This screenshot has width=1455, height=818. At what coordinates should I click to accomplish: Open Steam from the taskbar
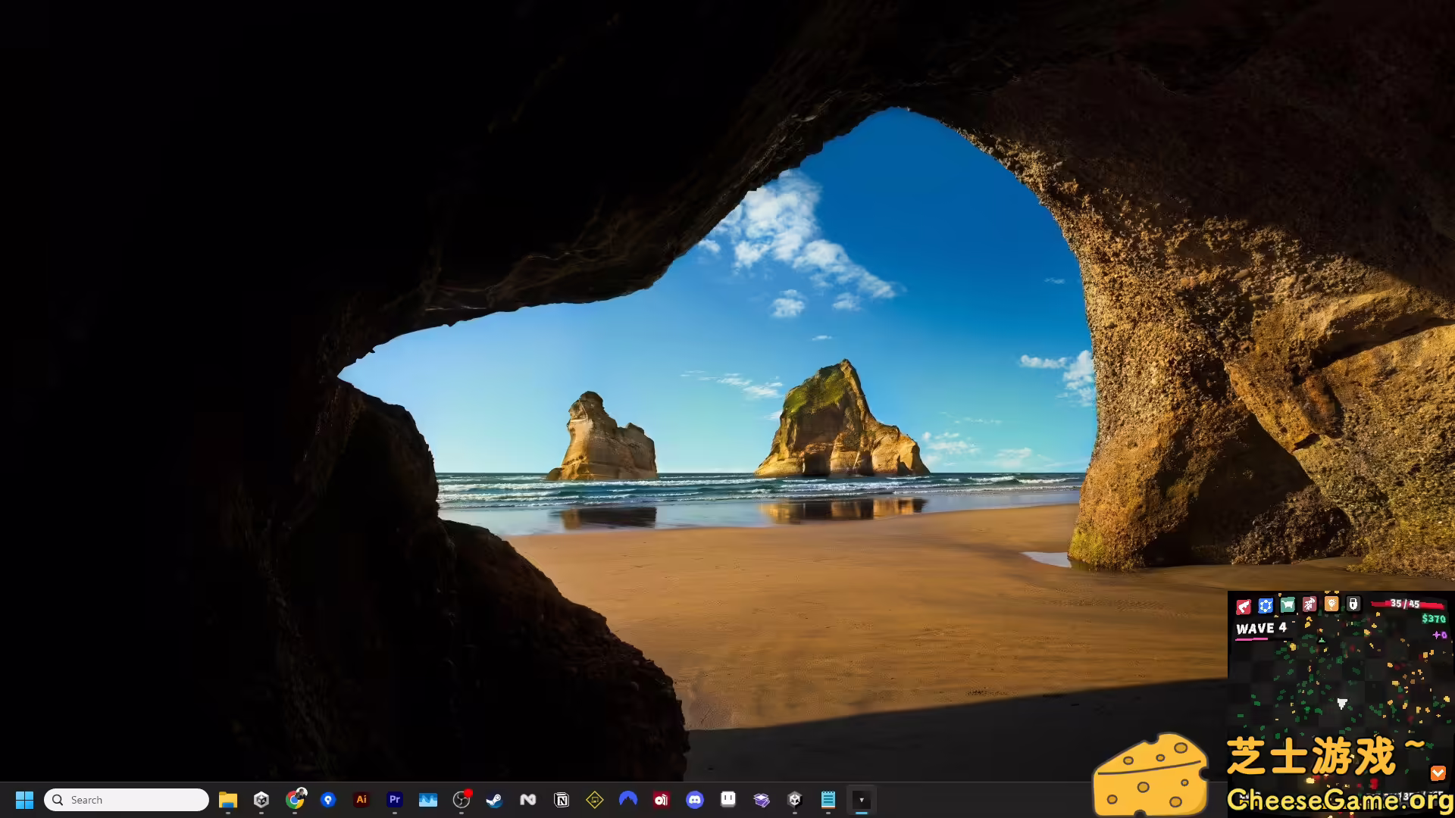coord(495,800)
